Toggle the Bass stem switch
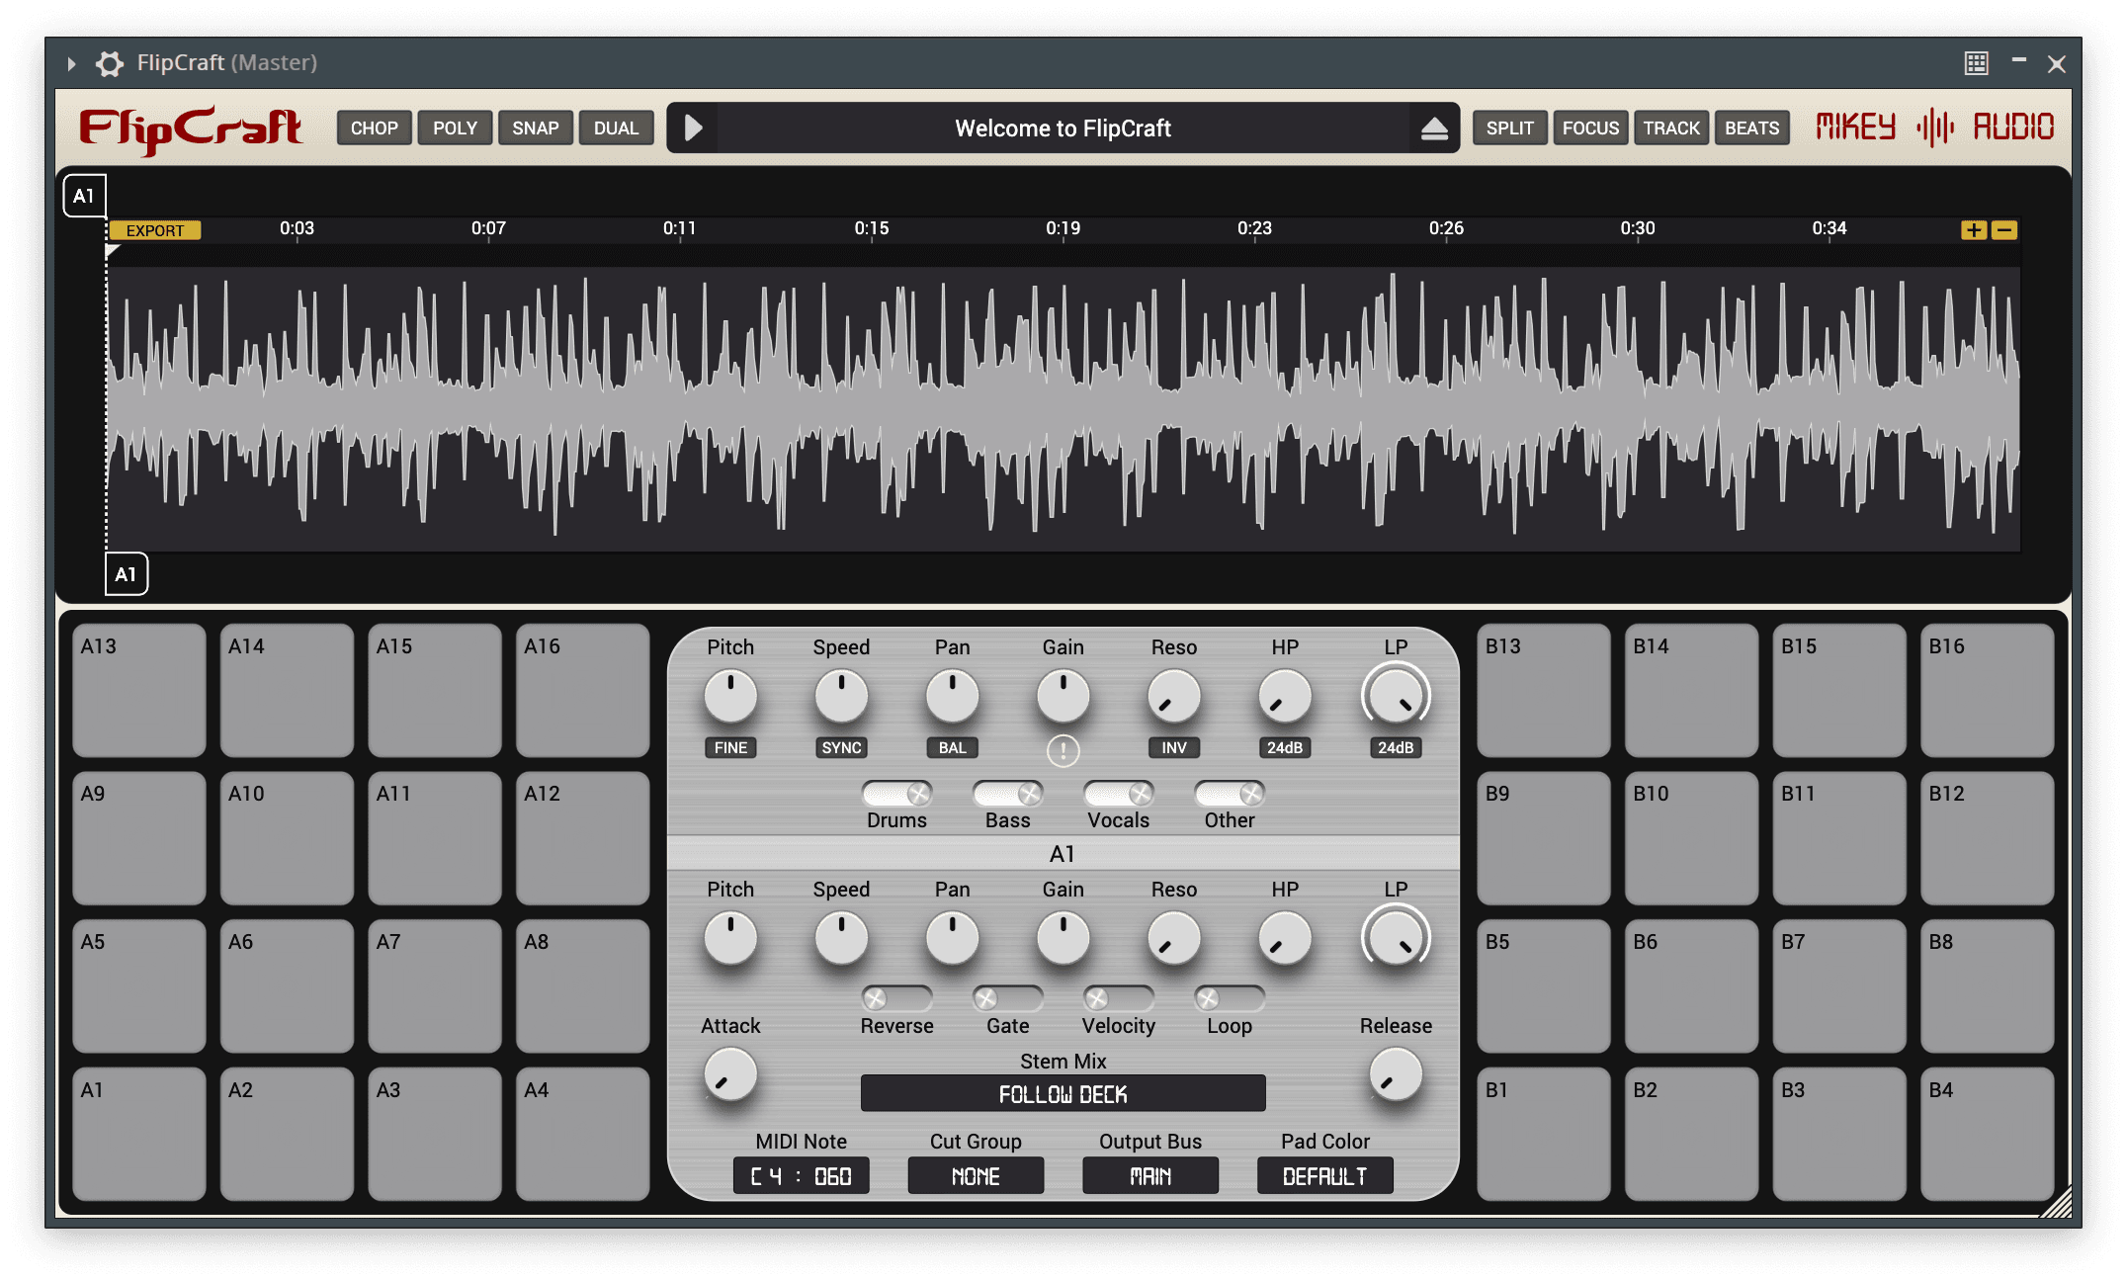The image size is (2127, 1281). tap(1007, 794)
